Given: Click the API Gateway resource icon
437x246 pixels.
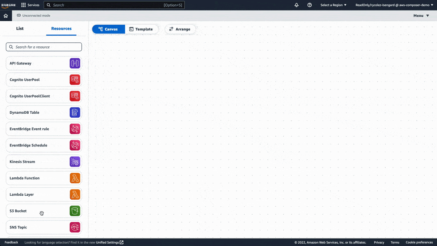Looking at the screenshot, I should point(75,63).
